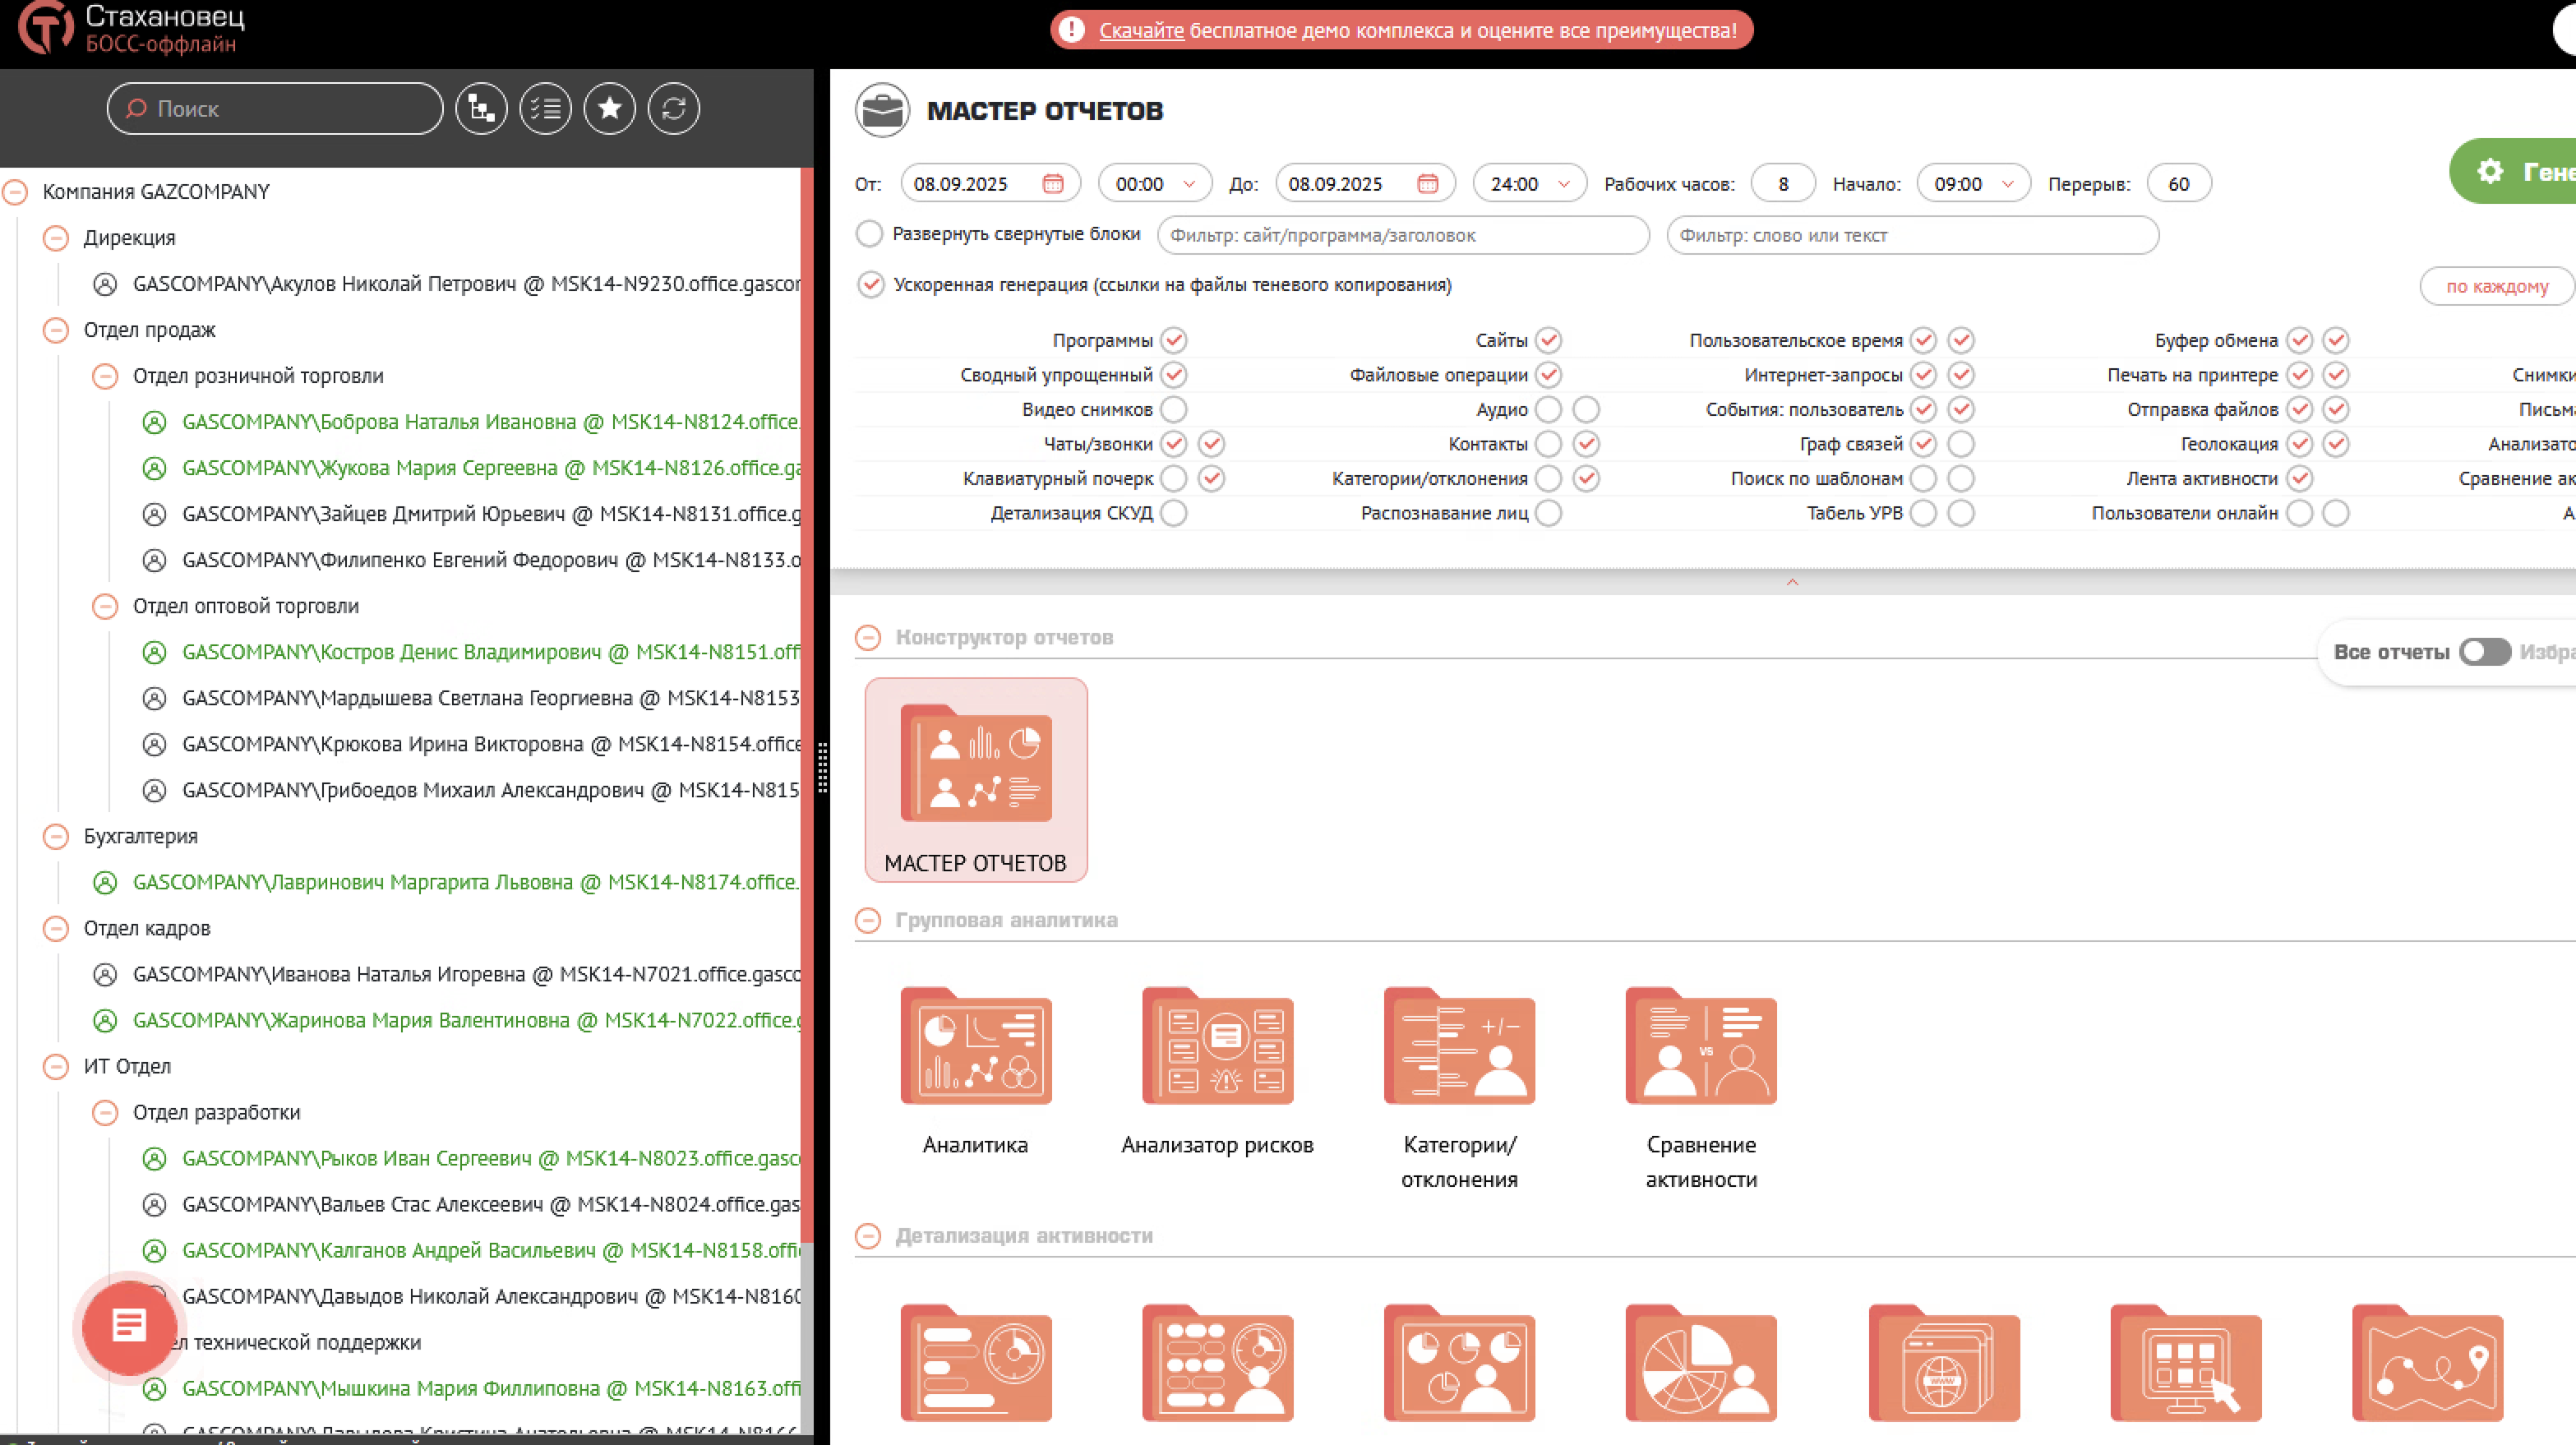2576x1445 pixels.
Task: Click the tree structure view icon
Action: pyautogui.click(x=481, y=109)
